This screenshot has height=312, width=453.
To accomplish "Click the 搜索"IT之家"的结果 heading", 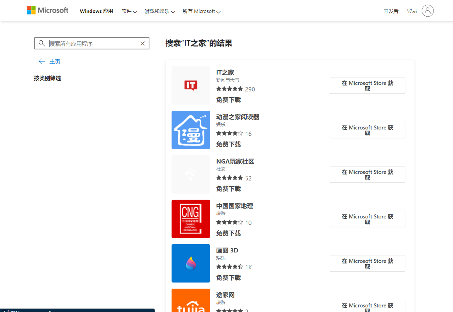I will [x=199, y=43].
